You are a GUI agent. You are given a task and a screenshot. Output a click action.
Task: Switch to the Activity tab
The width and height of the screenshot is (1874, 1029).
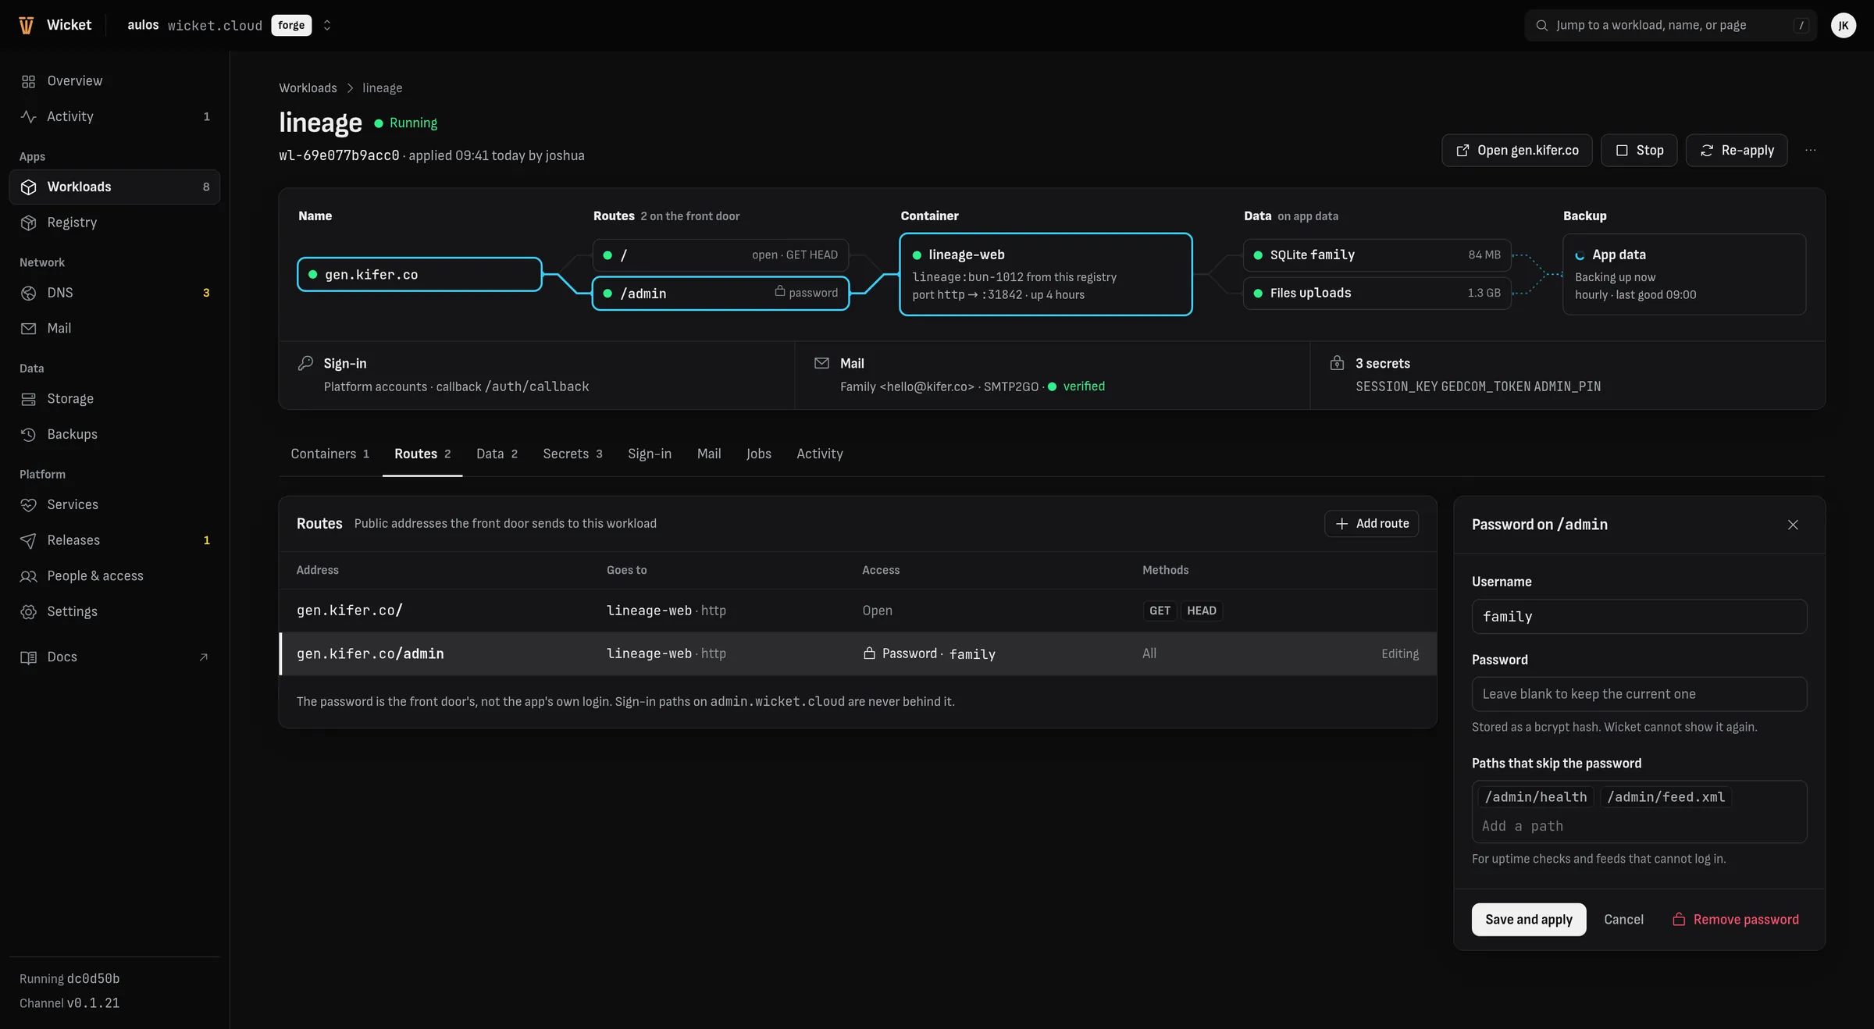(819, 454)
